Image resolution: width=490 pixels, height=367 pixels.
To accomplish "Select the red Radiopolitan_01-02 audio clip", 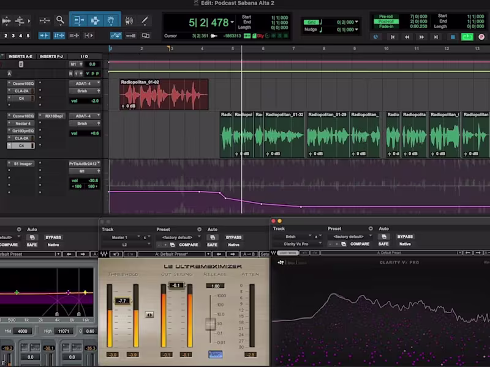I will pos(164,94).
